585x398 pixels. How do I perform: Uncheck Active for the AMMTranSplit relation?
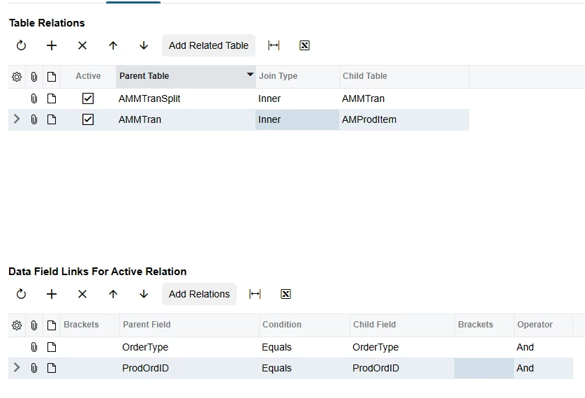(88, 98)
